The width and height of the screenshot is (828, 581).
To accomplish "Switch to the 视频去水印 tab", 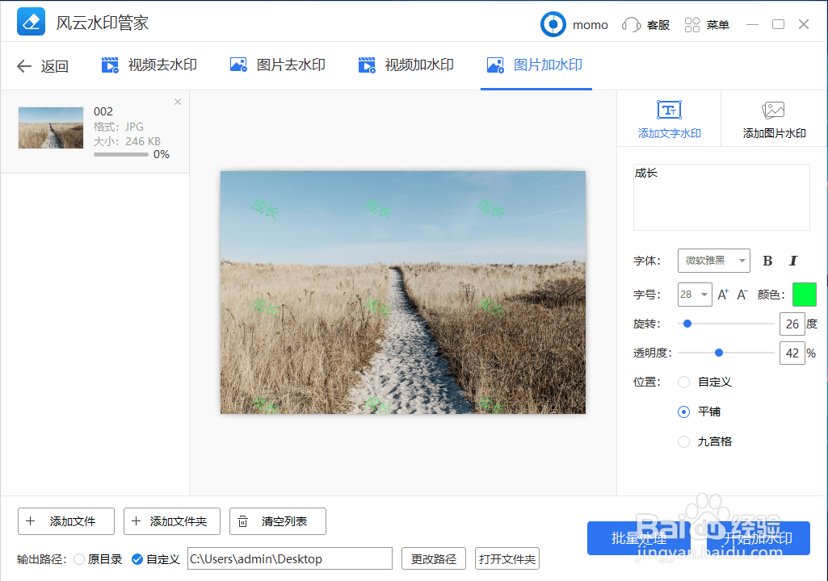I will [x=148, y=65].
